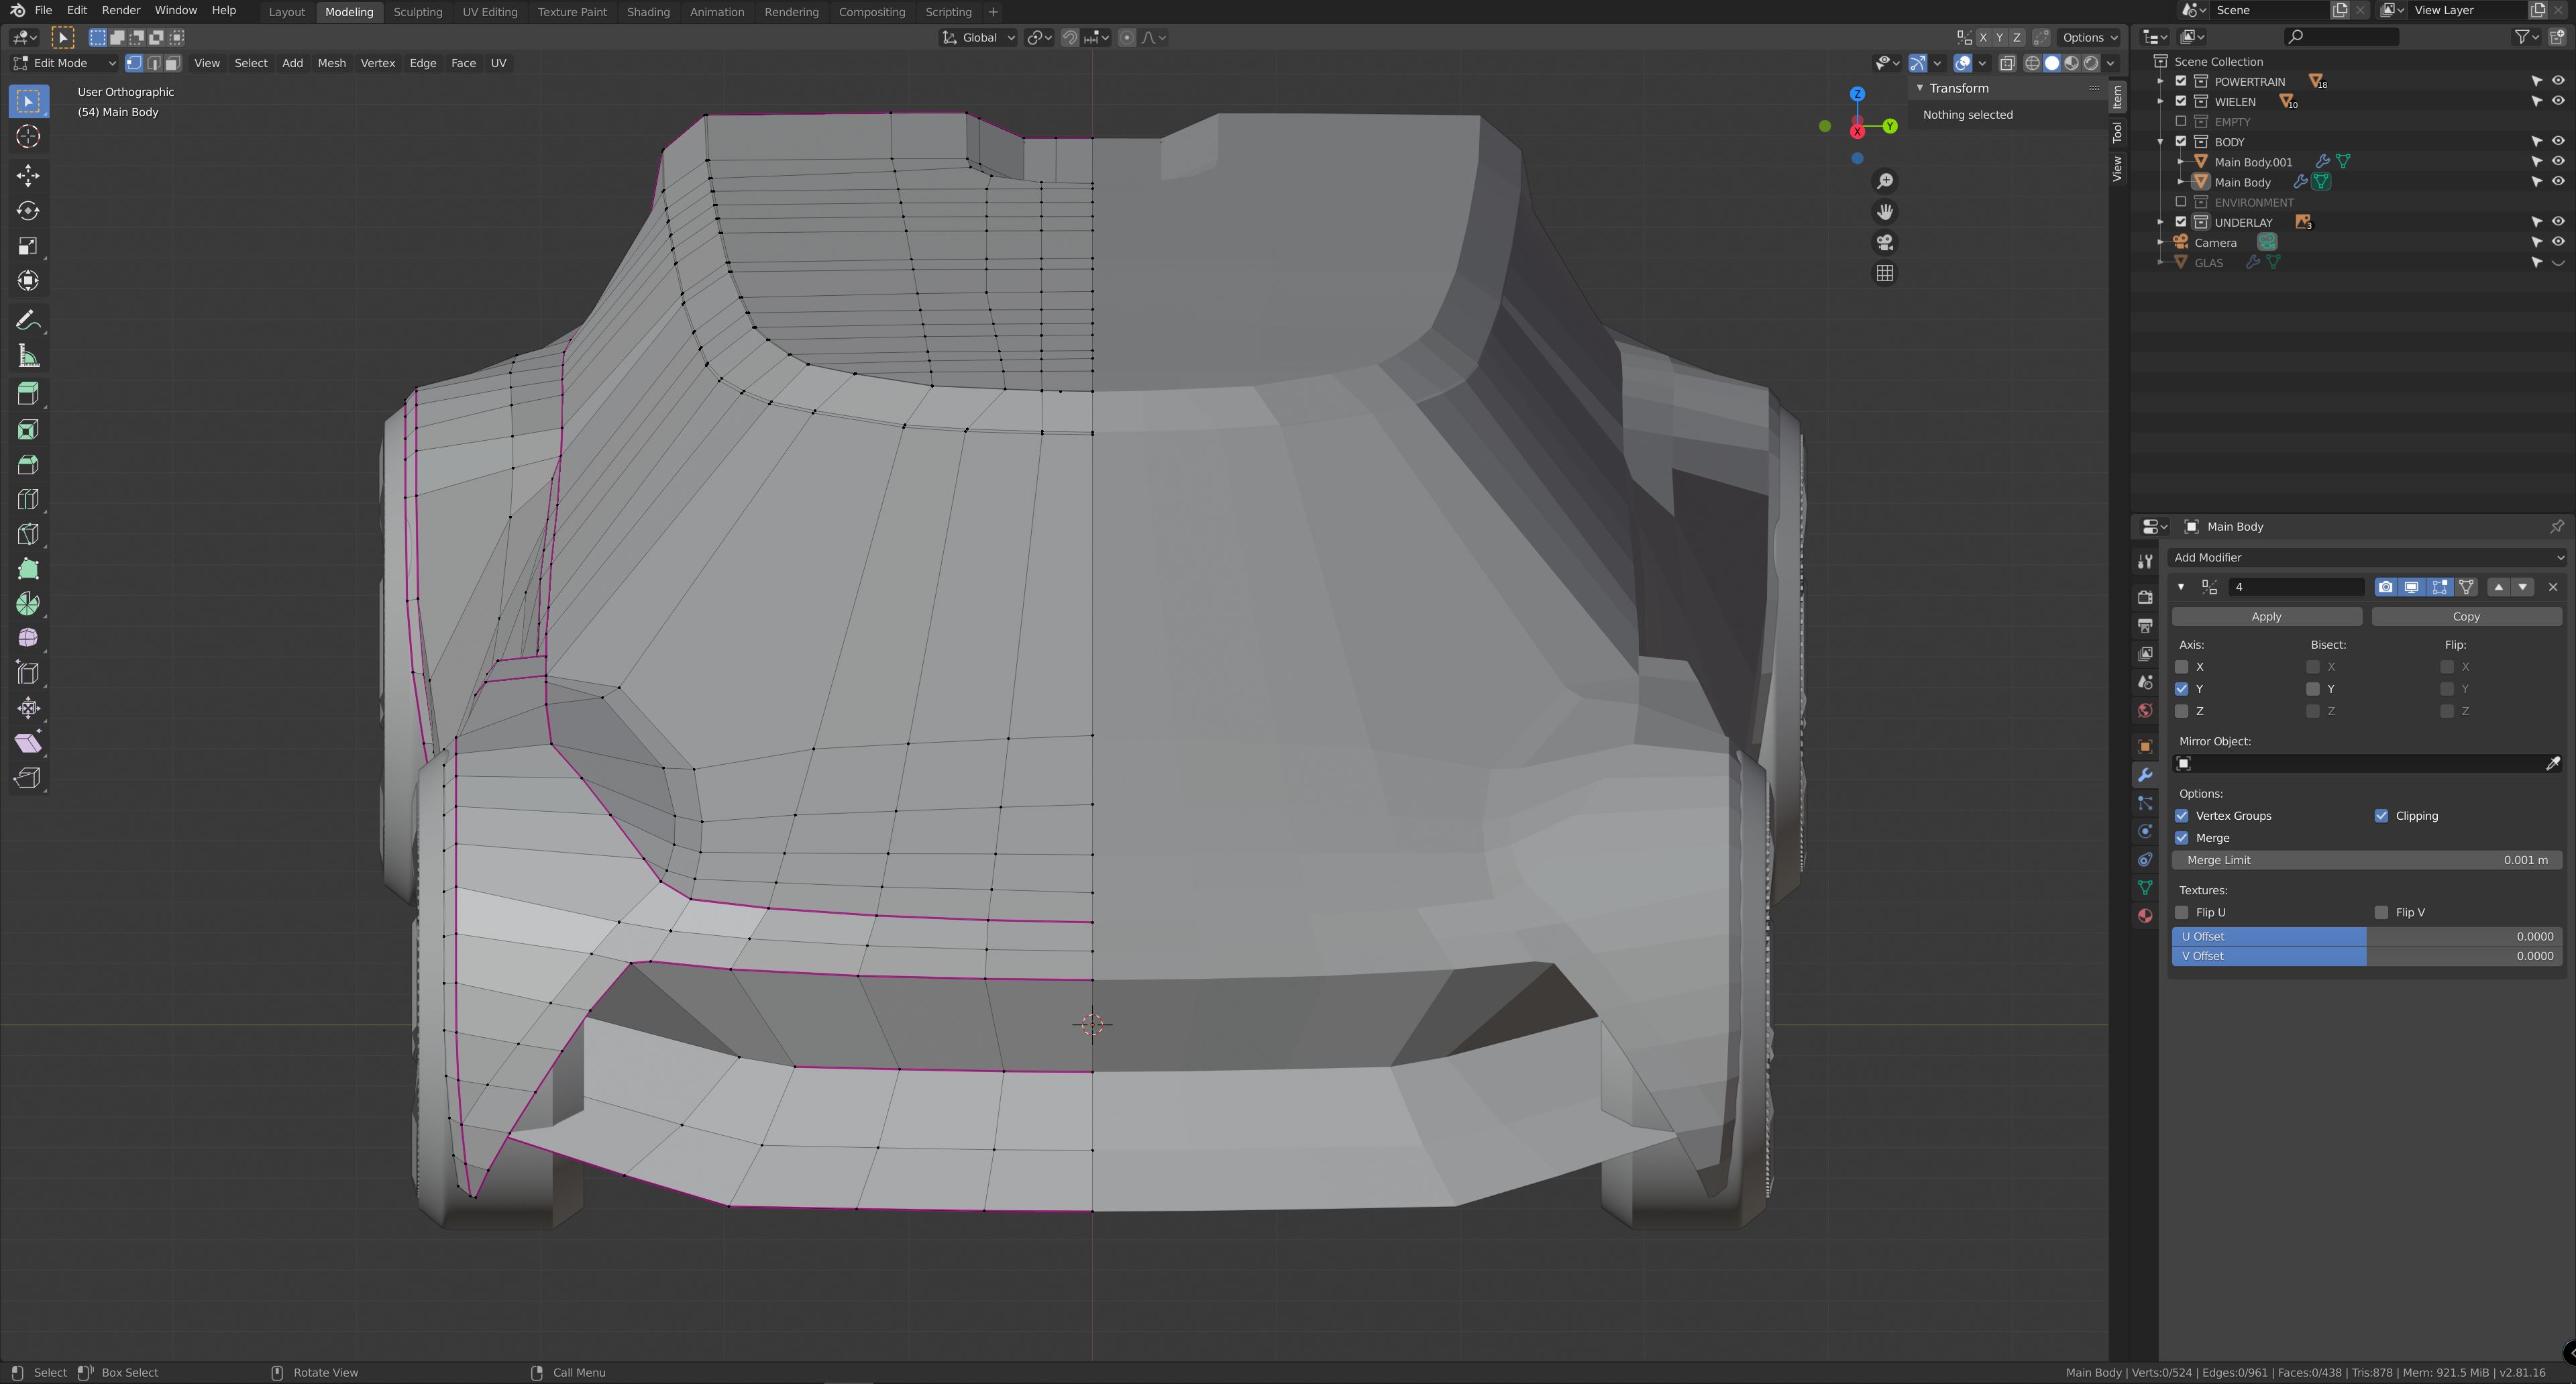This screenshot has width=2576, height=1384.
Task: Collapse the Mirror modifier panel
Action: (2181, 587)
